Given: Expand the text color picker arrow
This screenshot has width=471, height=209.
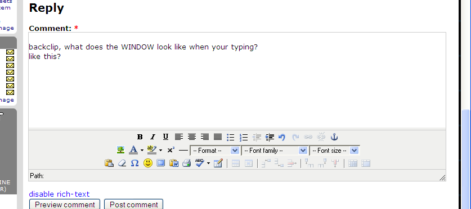Looking at the screenshot, I should coord(142,150).
